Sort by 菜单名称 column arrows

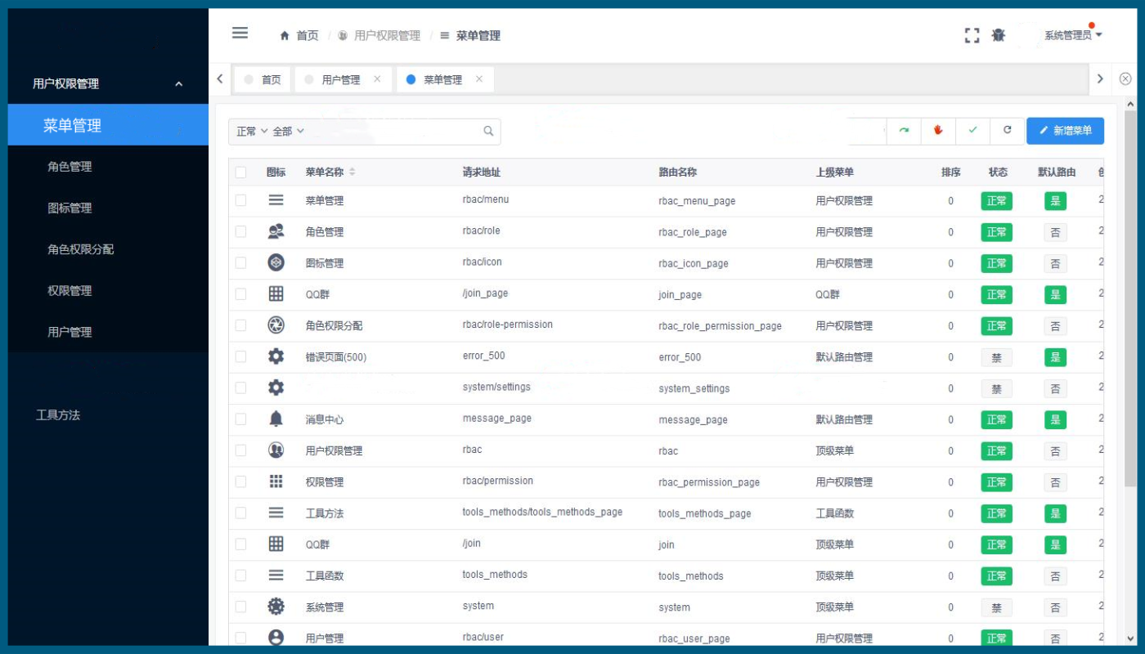tap(352, 172)
